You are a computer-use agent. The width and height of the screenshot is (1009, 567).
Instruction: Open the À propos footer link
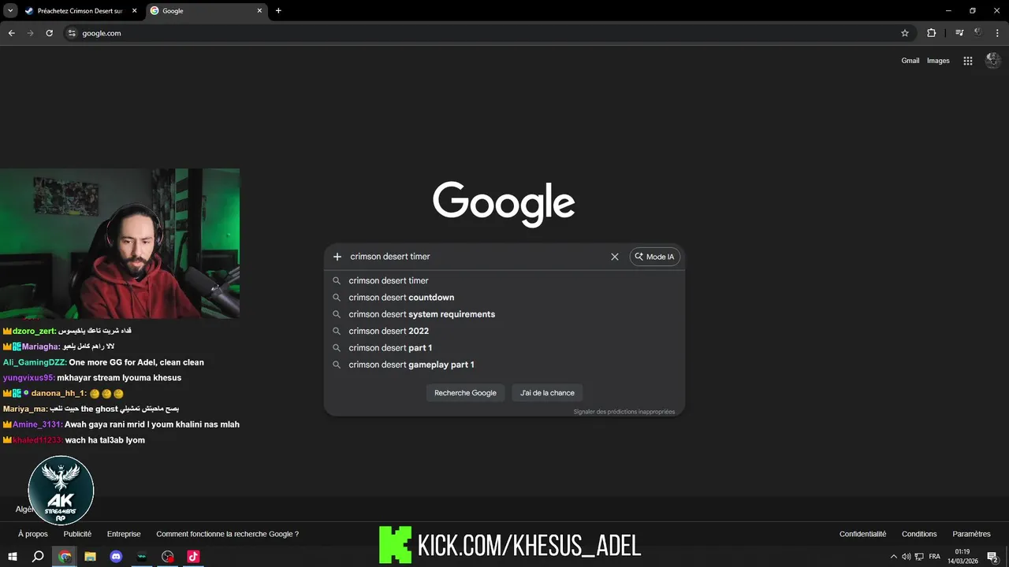click(x=33, y=534)
